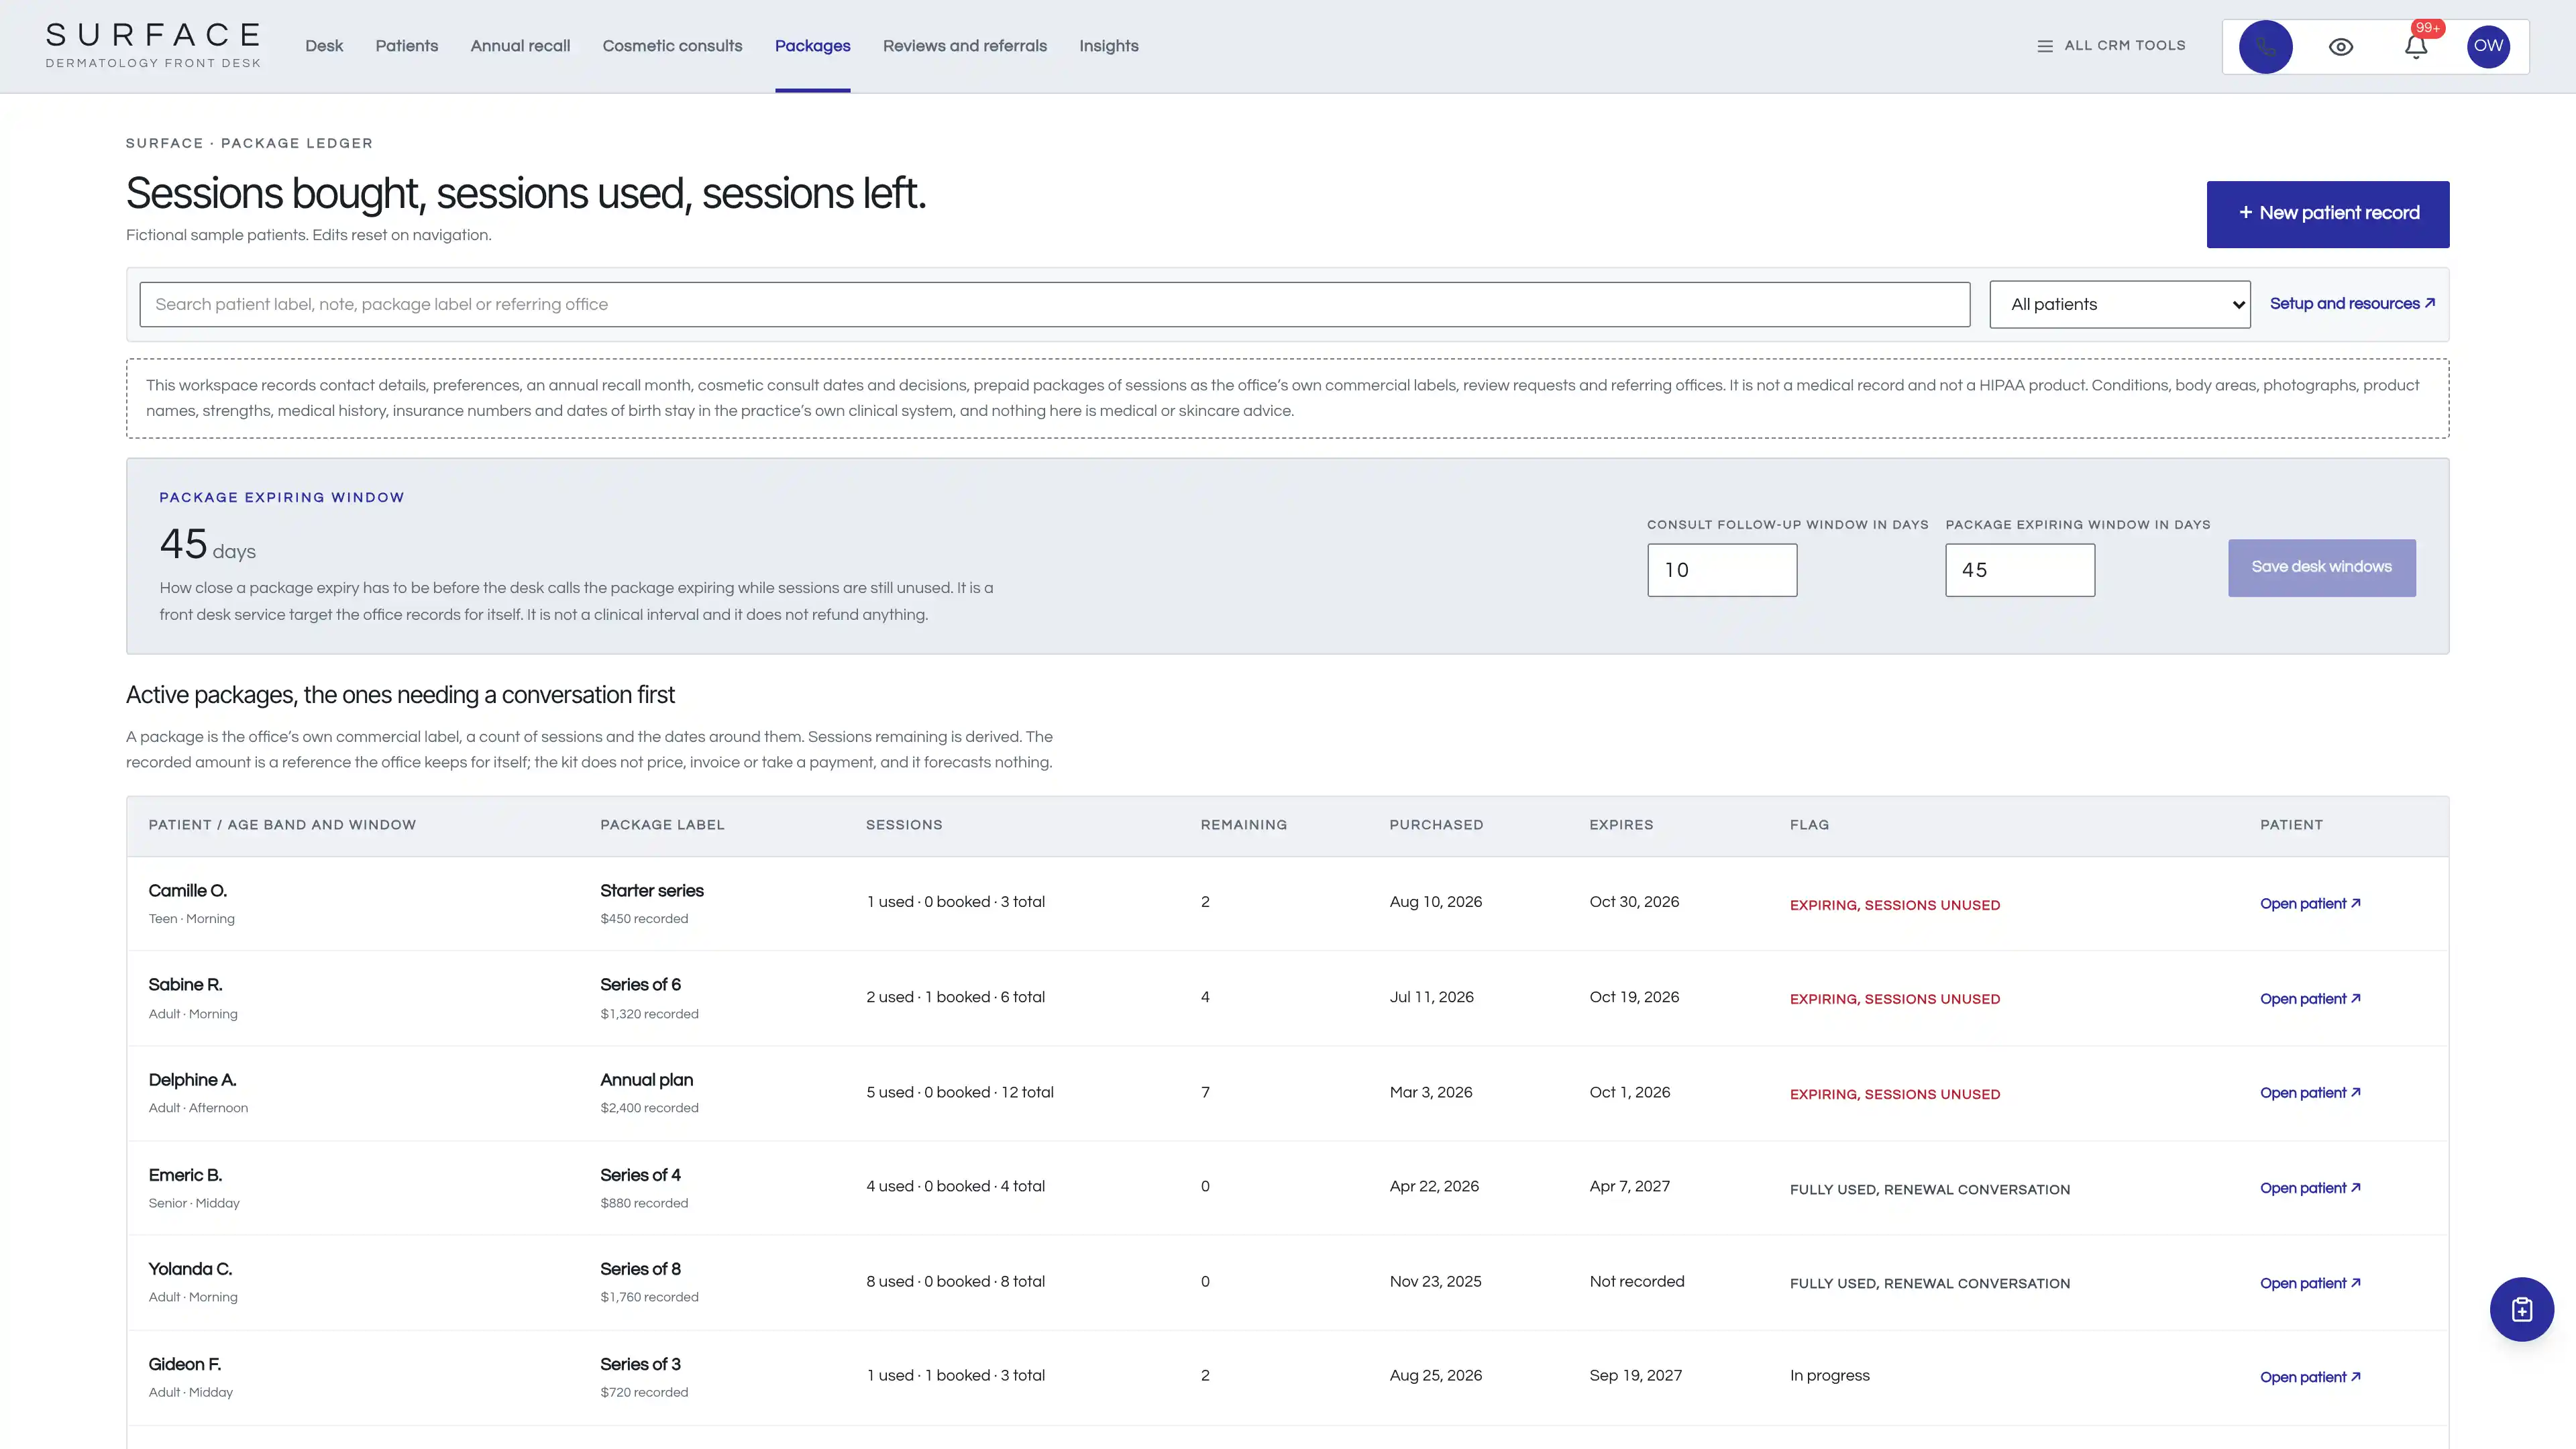The height and width of the screenshot is (1449, 2576).
Task: Switch to the Desk tab
Action: pyautogui.click(x=324, y=46)
